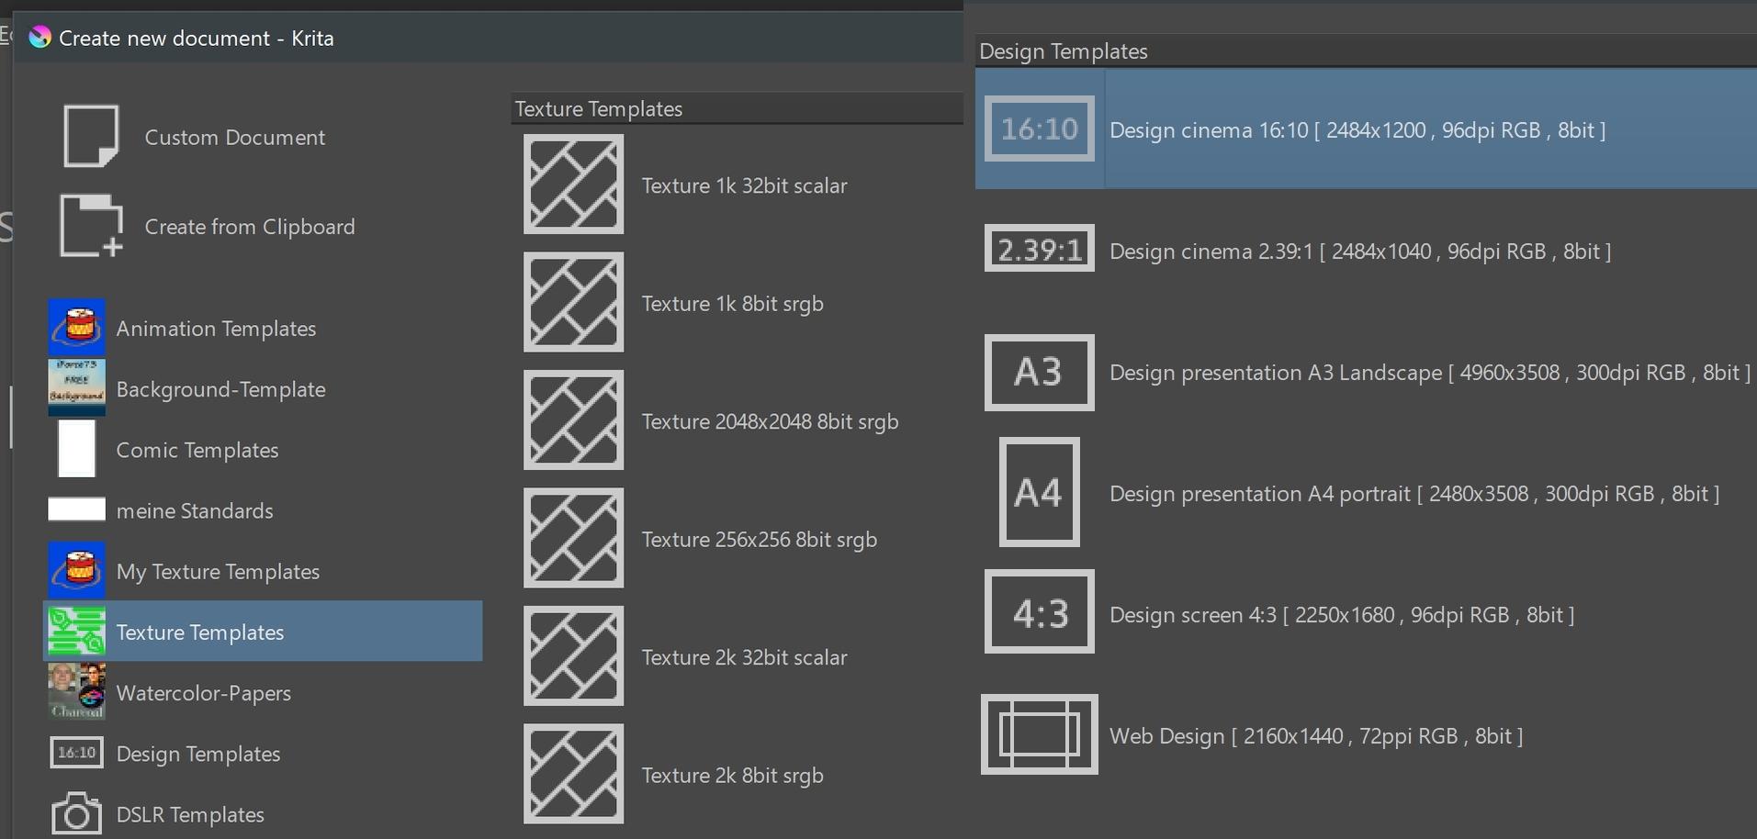Click the Web Design layout icon
Screen dimensions: 1757x839
[x=1039, y=734]
